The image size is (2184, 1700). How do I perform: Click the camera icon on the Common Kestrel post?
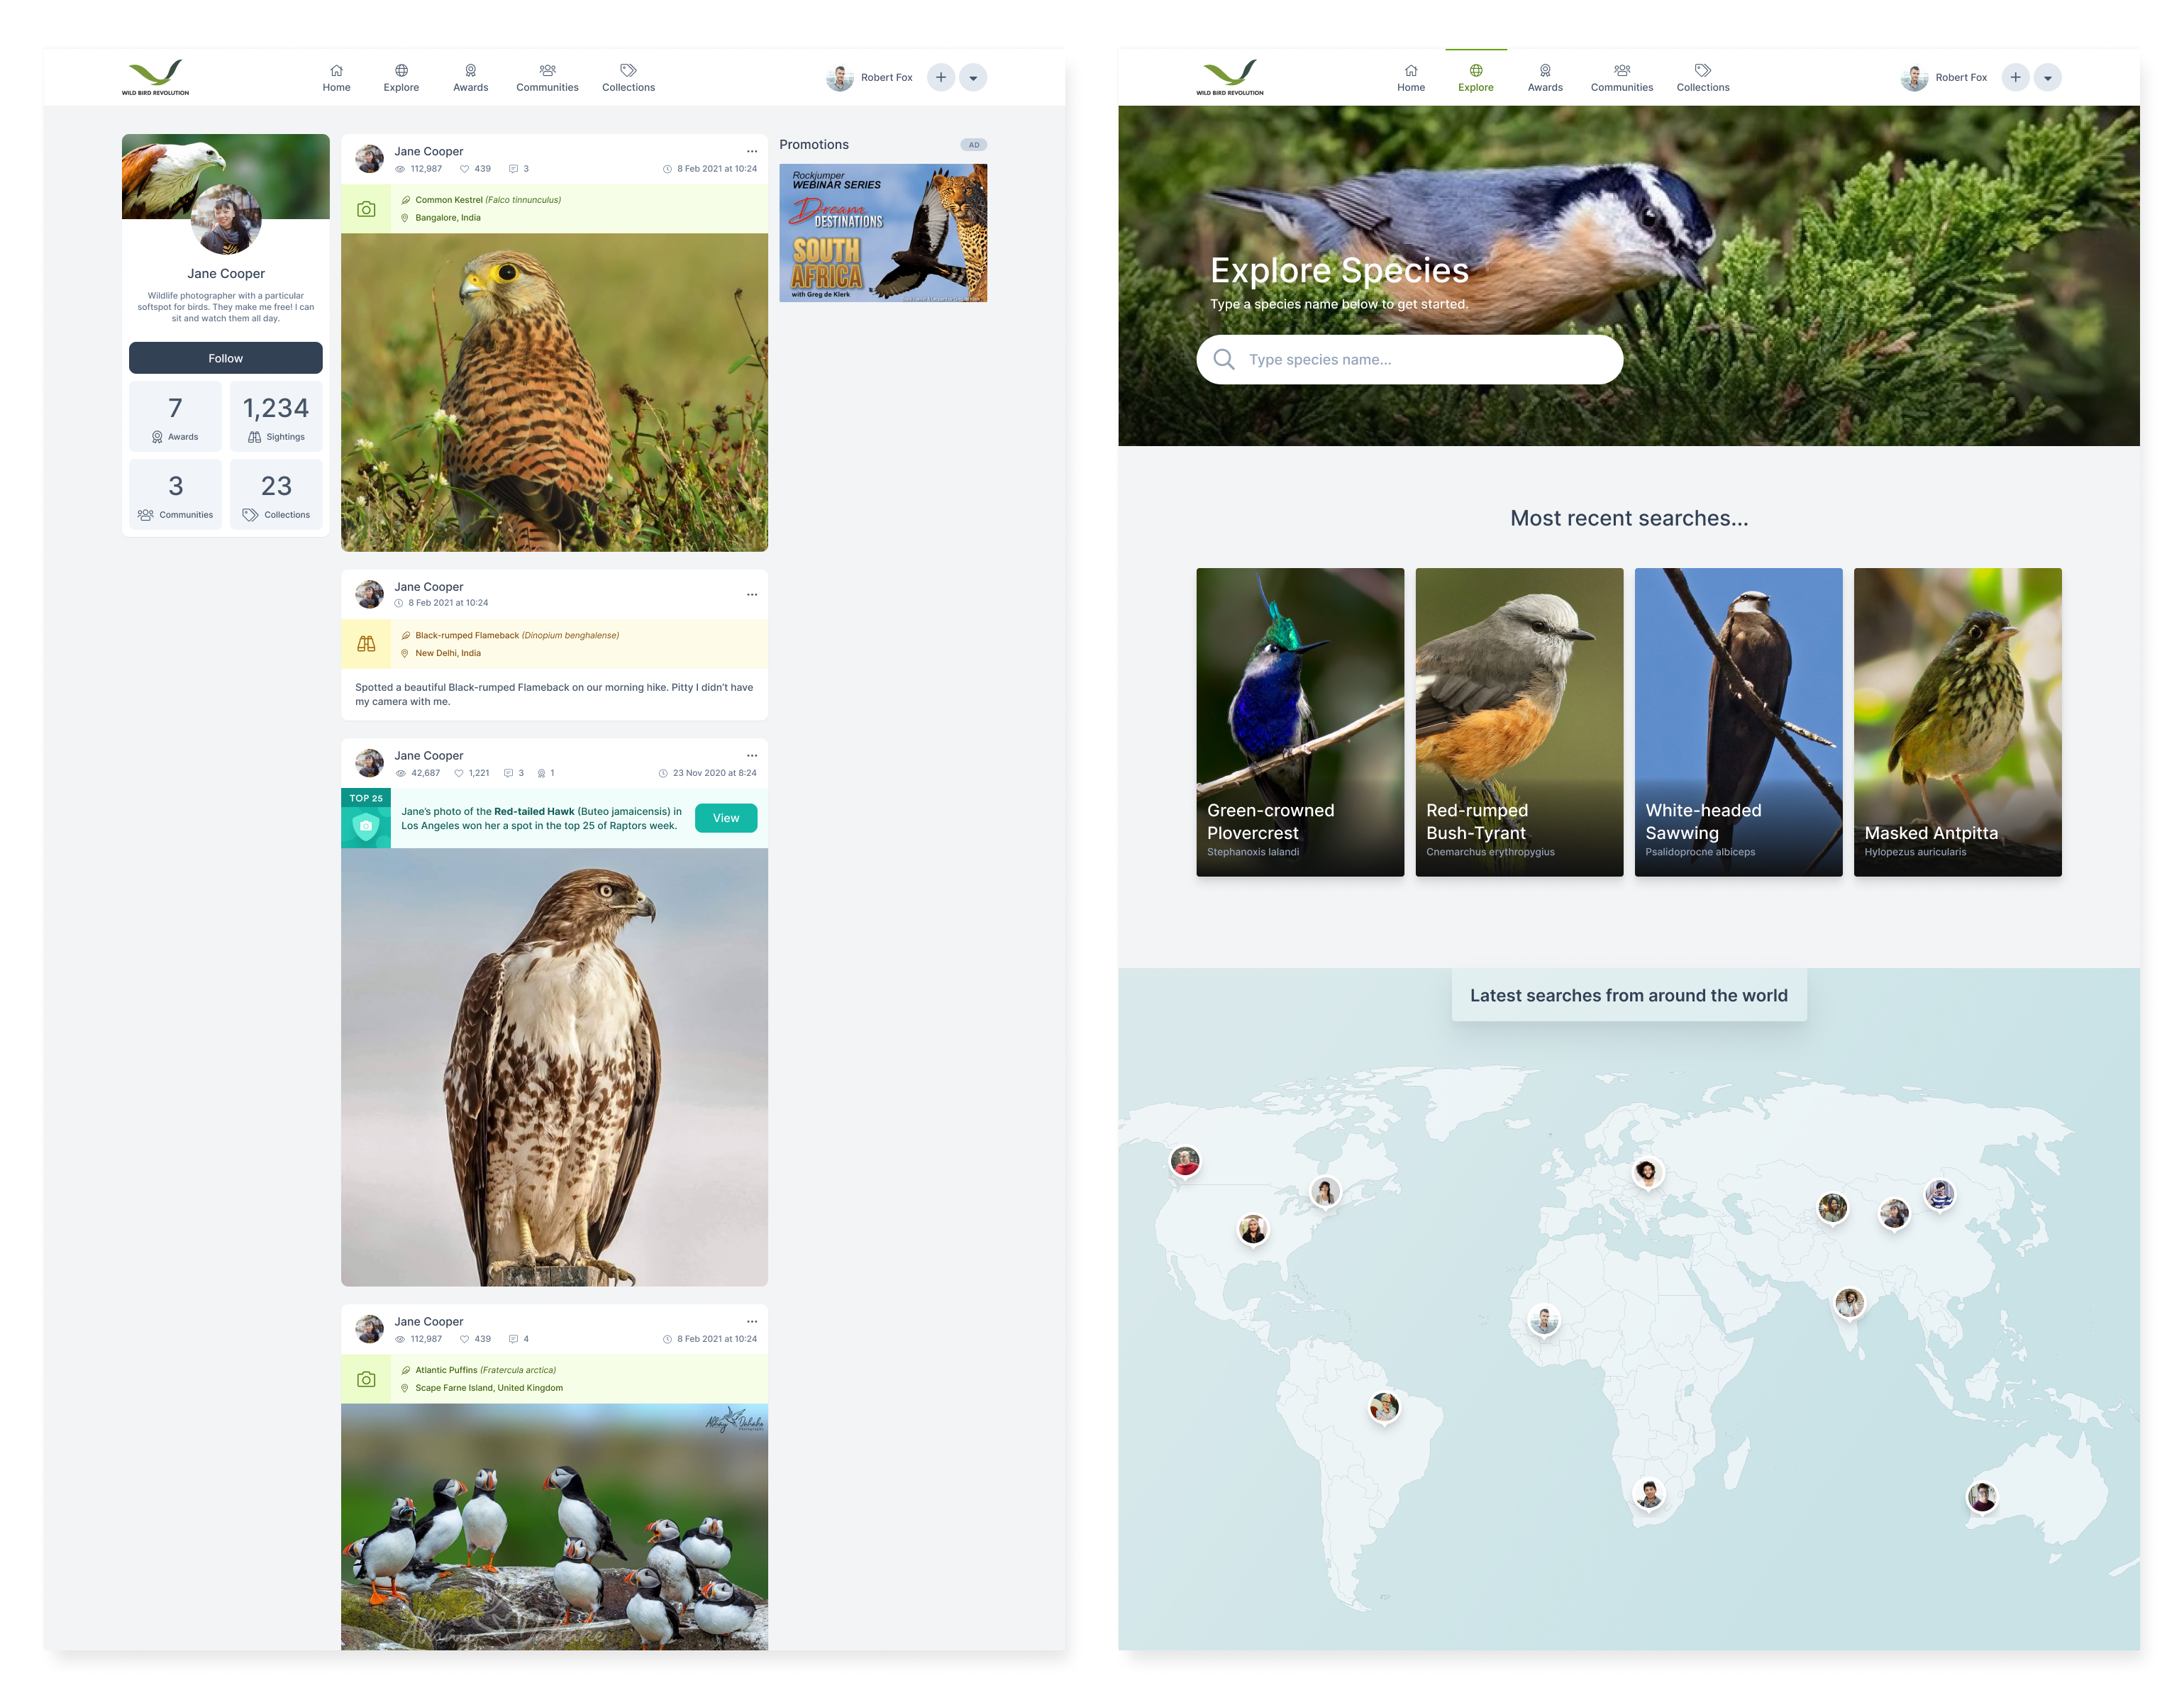366,208
